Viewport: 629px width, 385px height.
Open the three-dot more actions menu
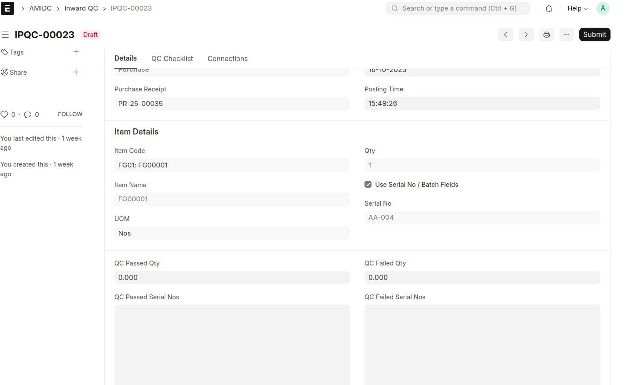point(566,35)
